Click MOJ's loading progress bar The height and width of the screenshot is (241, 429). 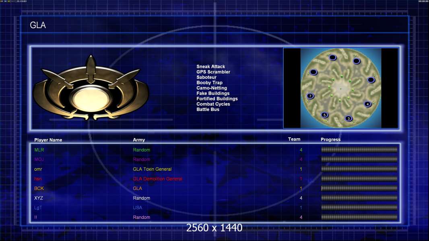[359, 159]
